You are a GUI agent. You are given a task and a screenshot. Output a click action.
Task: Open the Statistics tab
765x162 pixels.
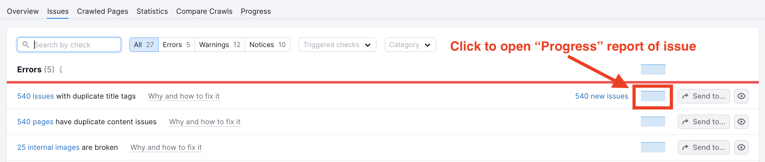coord(152,11)
